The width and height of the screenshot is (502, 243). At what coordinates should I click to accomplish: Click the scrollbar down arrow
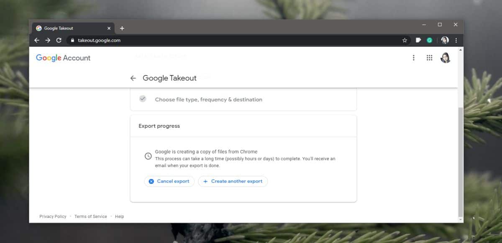point(461,219)
